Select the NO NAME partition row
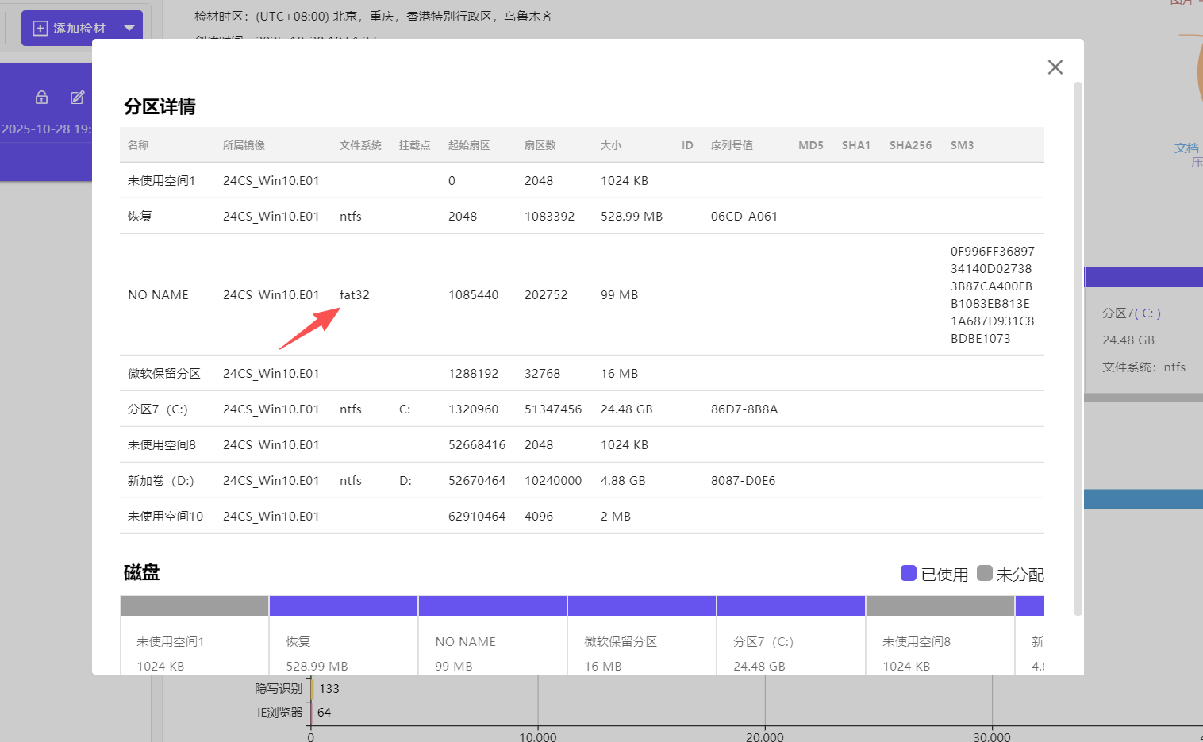Image resolution: width=1203 pixels, height=742 pixels. (x=159, y=295)
